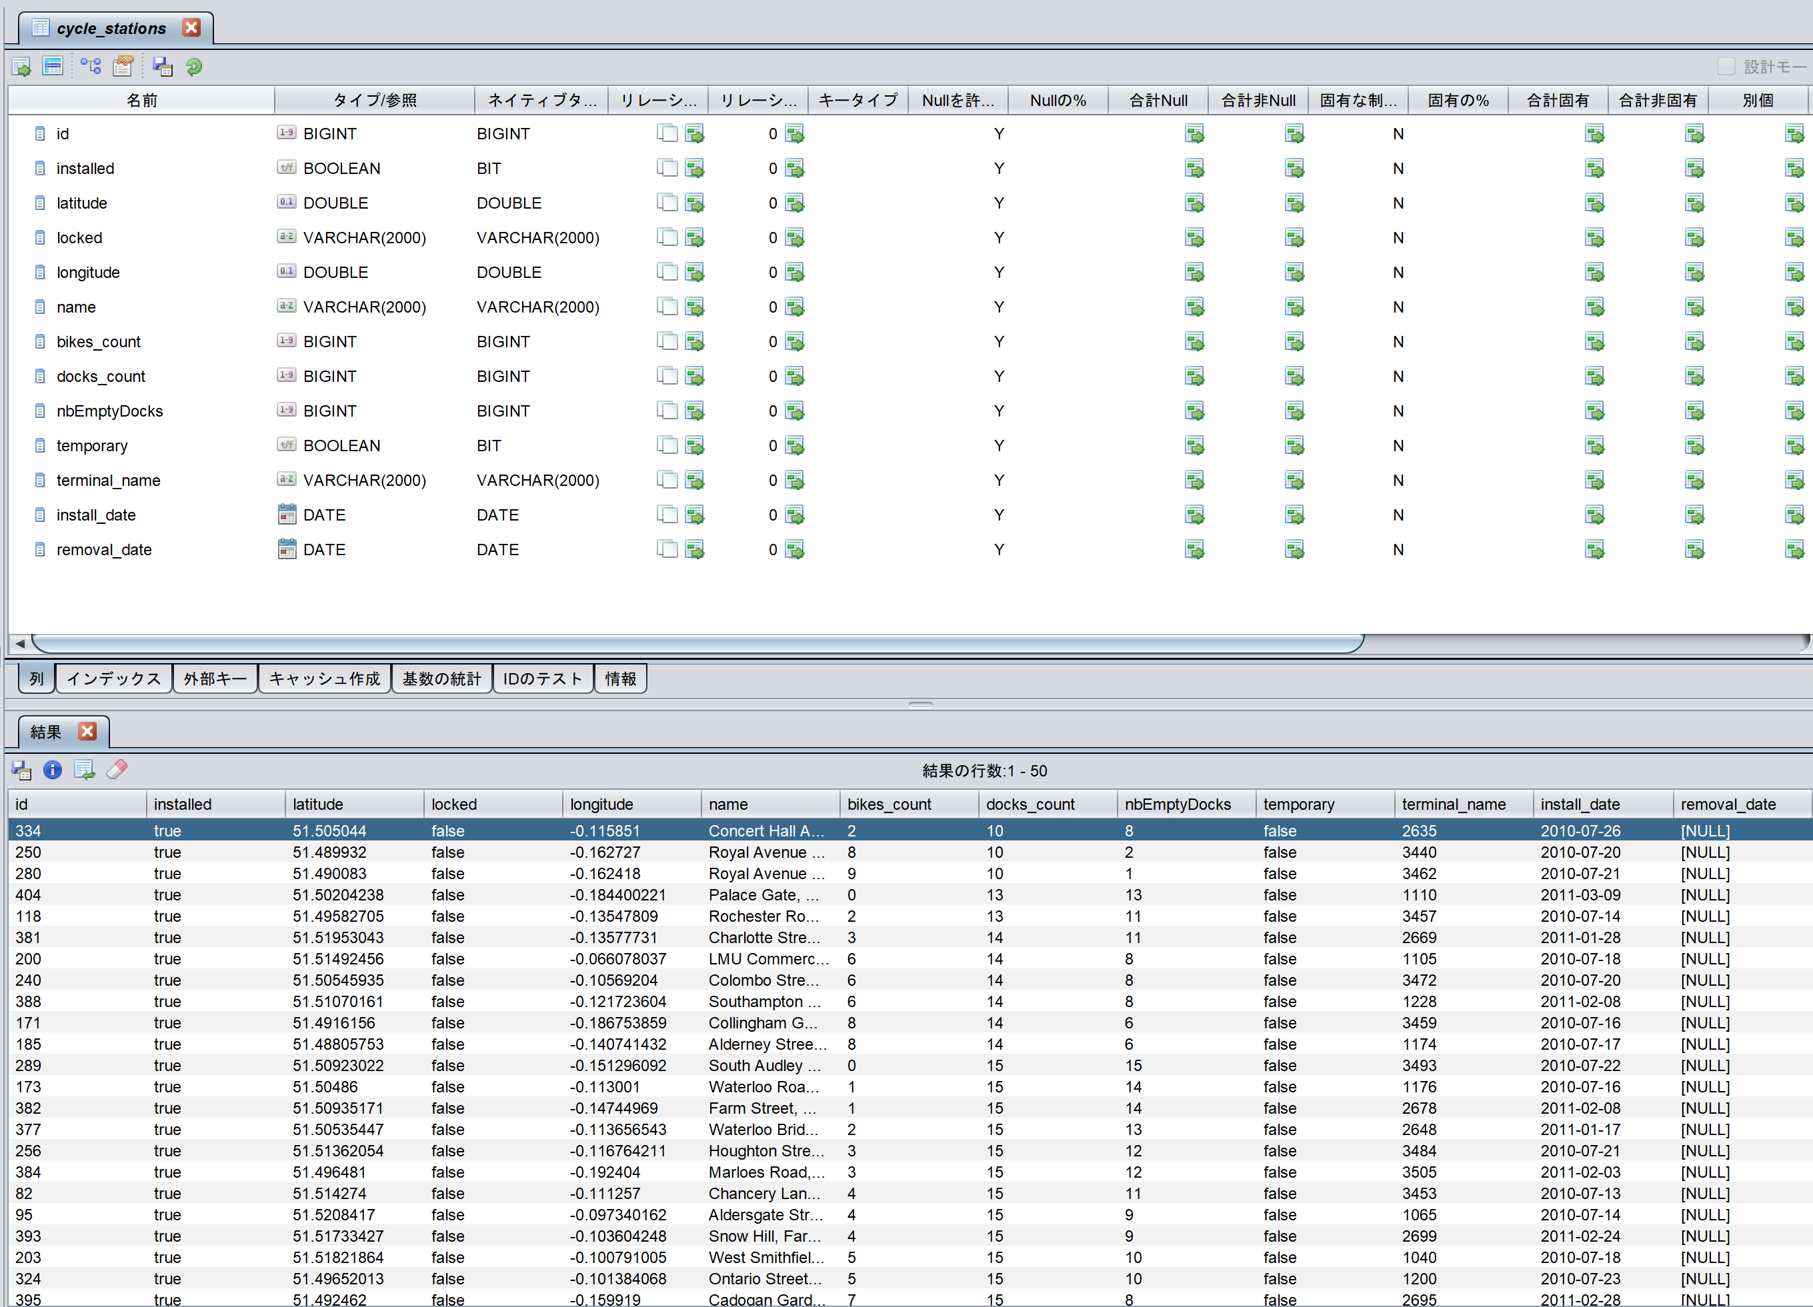Click the floppy-disk save icon in the results toolbar
Screen dimensions: 1813x1307
21,770
